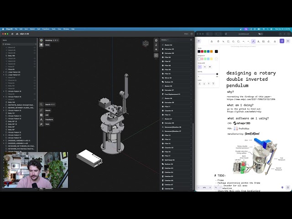Image resolution: width=292 pixels, height=219 pixels.
Task: Select the Excalidraw ellipse tool
Action: (238, 42)
